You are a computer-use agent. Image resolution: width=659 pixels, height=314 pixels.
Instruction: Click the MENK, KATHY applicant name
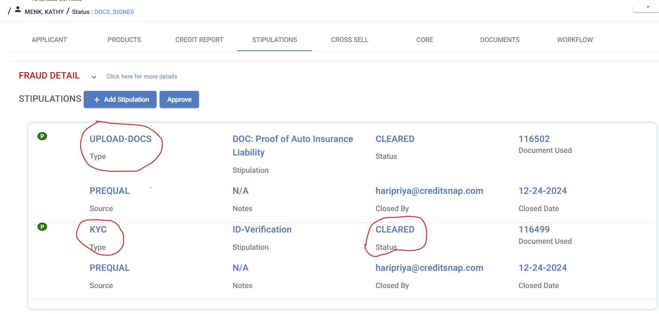coord(44,12)
